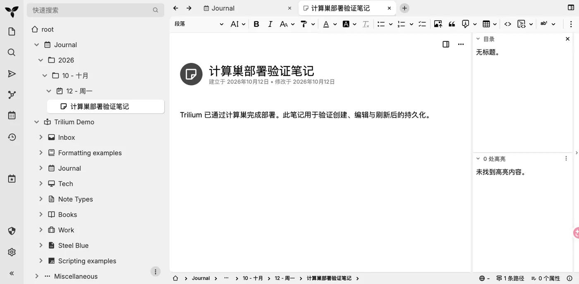This screenshot has height=284, width=579.
Task: Open the bulleted list style dropdown arrow
Action: click(x=390, y=24)
